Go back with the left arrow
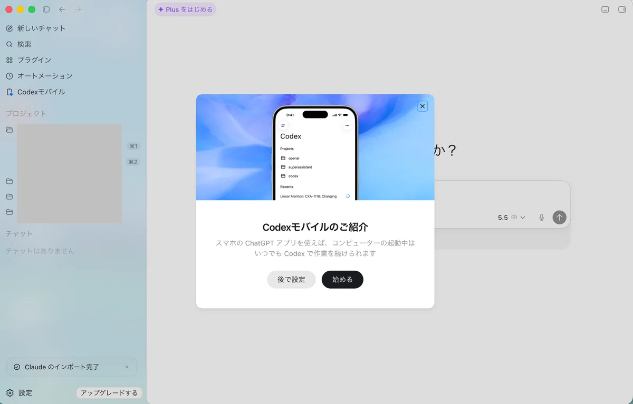633x404 pixels. click(62, 9)
